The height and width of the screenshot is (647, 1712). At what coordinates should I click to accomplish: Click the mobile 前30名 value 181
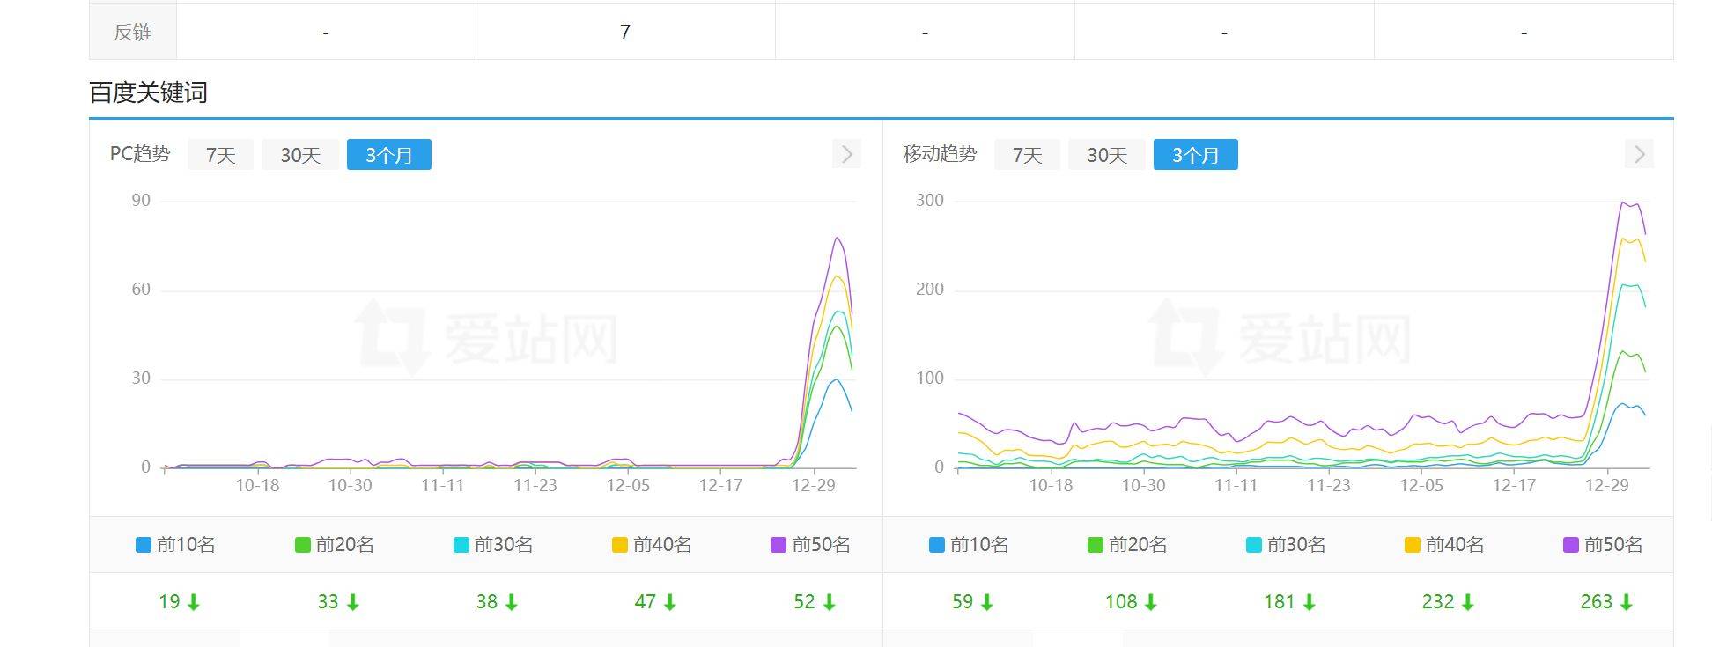click(x=1280, y=601)
